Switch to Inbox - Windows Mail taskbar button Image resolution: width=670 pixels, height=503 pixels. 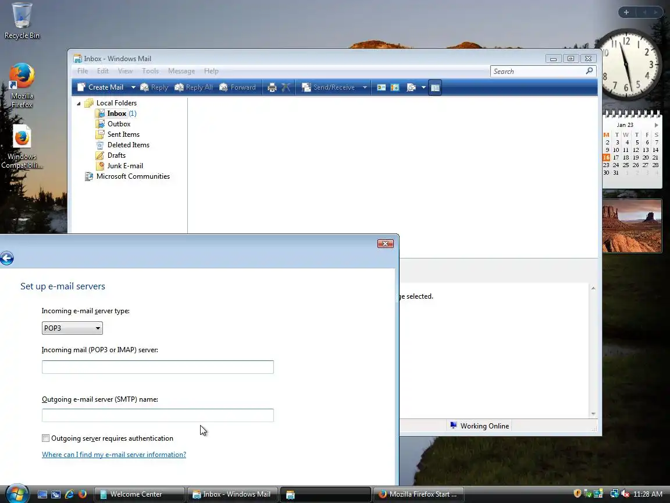tap(233, 494)
